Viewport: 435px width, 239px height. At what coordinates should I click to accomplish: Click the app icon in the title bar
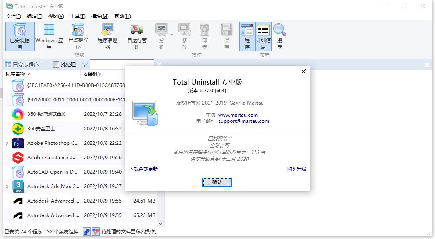tap(9, 6)
